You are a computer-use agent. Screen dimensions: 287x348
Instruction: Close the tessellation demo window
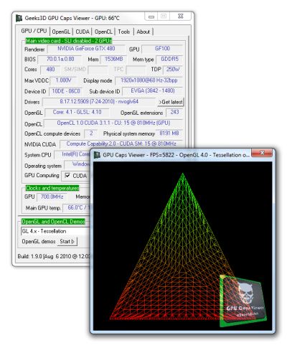click(x=262, y=153)
